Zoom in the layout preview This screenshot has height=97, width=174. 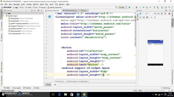click(x=162, y=14)
